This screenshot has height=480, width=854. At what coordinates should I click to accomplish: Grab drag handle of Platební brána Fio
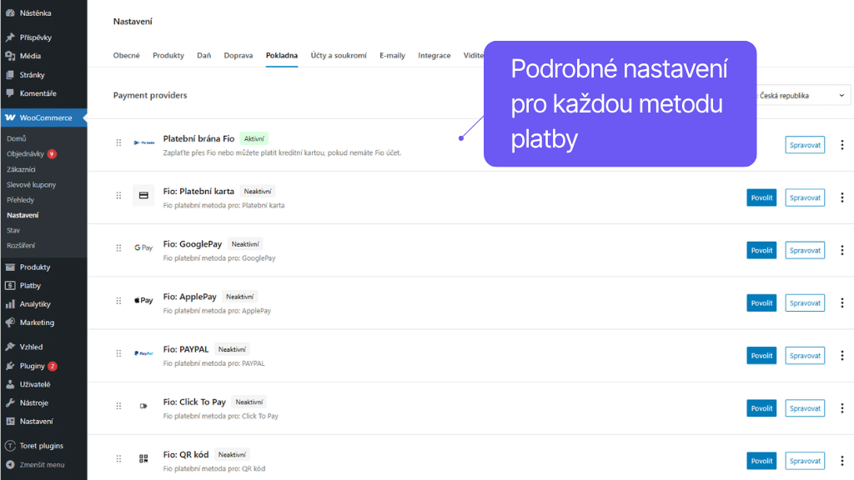point(118,142)
